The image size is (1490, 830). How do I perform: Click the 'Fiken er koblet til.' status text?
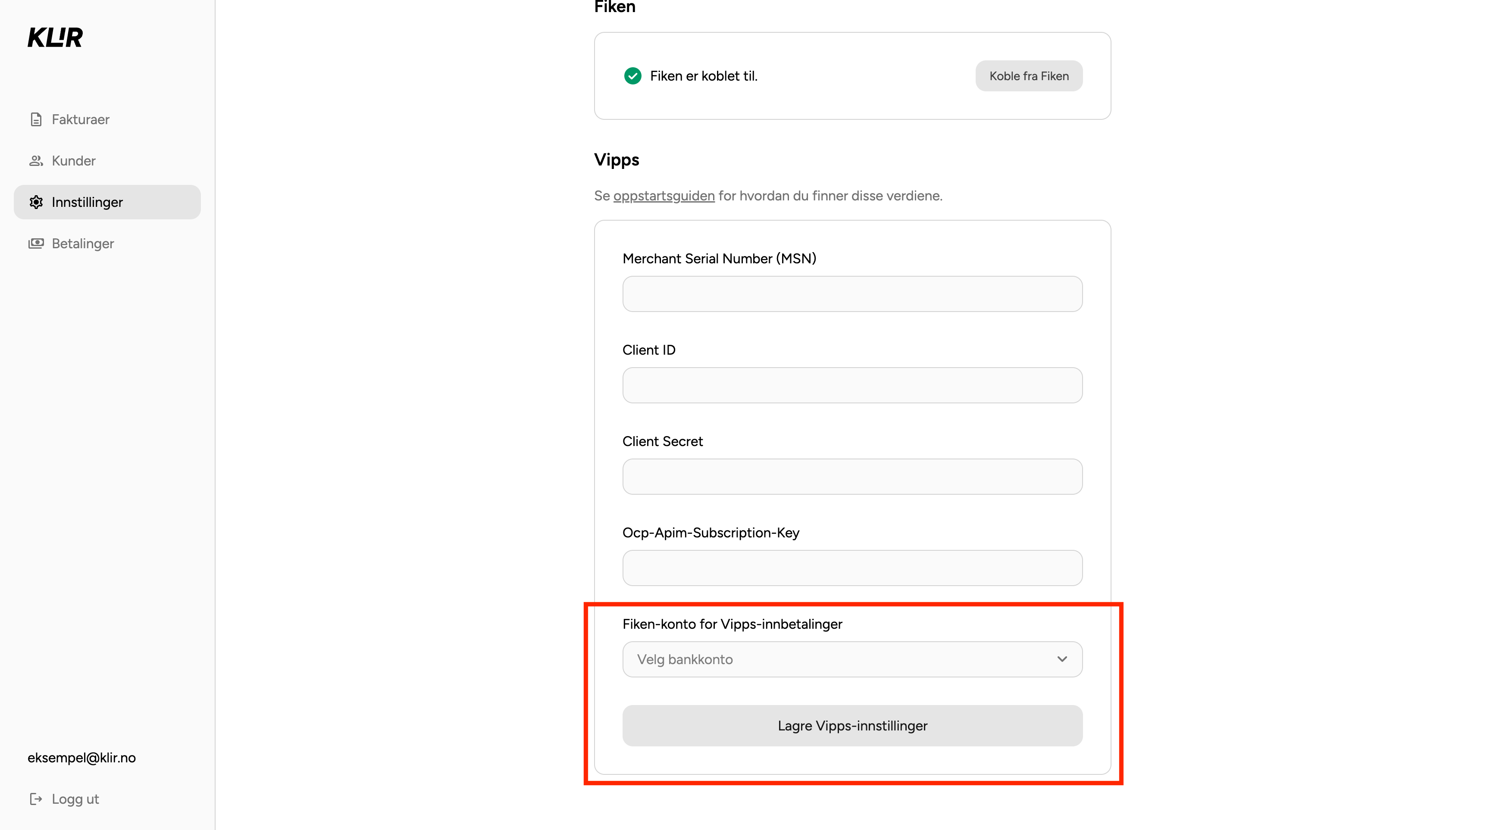click(704, 76)
